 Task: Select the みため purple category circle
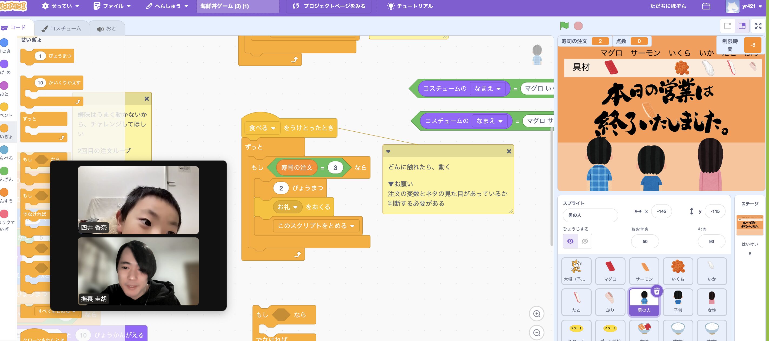click(x=4, y=64)
